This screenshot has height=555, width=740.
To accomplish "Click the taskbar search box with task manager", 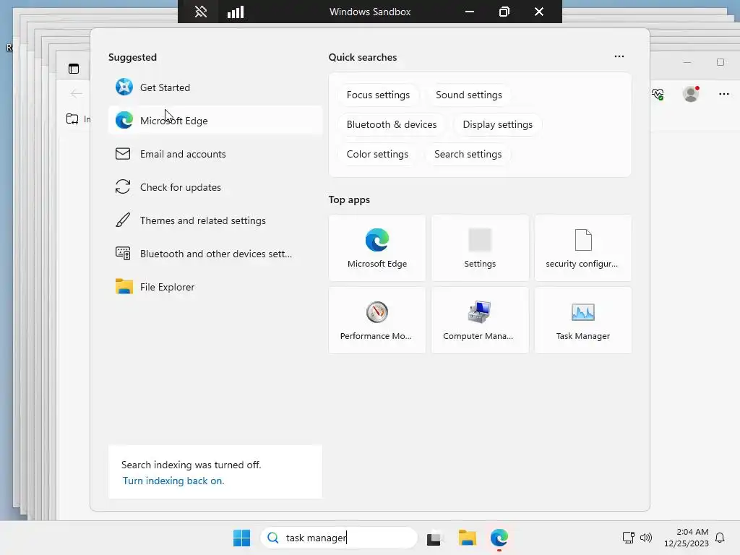I will 339,538.
